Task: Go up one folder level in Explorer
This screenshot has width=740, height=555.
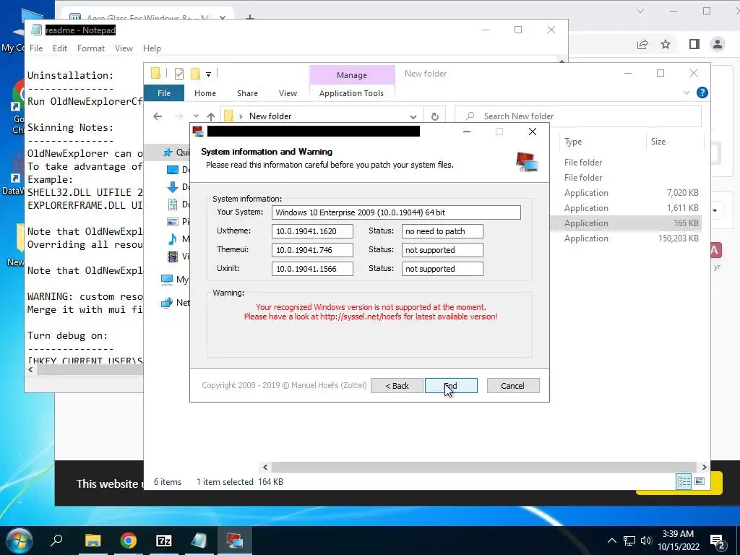Action: 211,116
